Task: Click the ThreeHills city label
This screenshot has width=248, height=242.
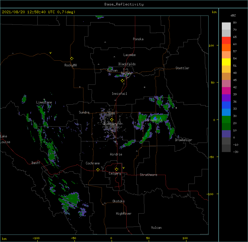Action: point(154,120)
